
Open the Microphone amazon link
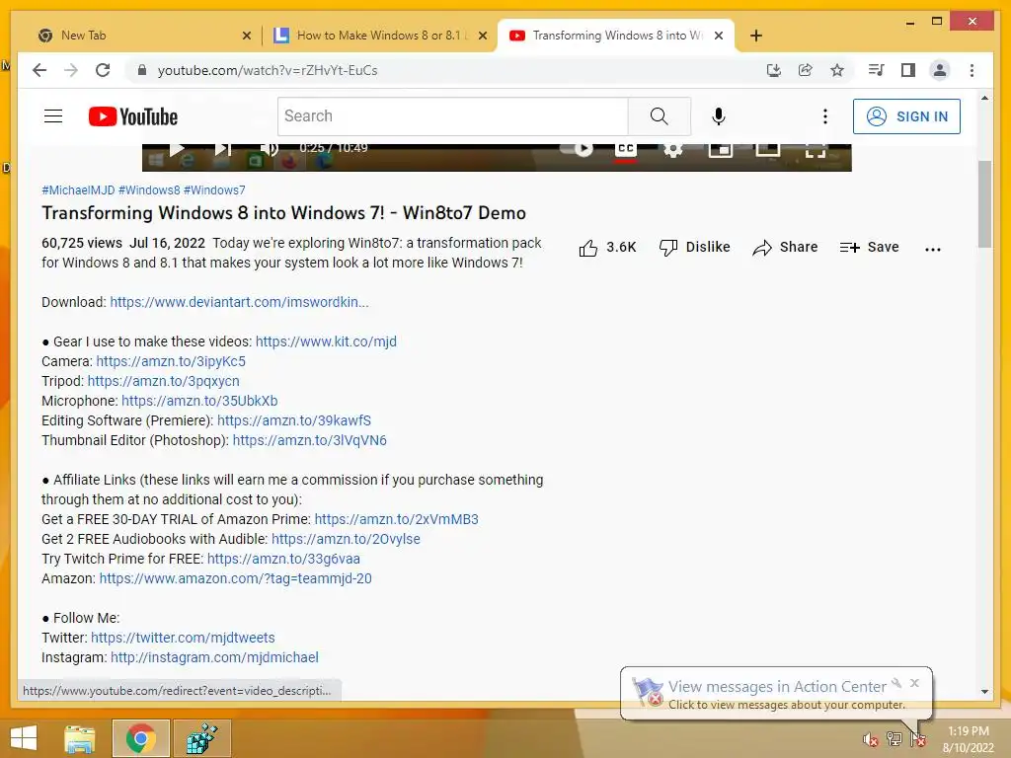[199, 401]
